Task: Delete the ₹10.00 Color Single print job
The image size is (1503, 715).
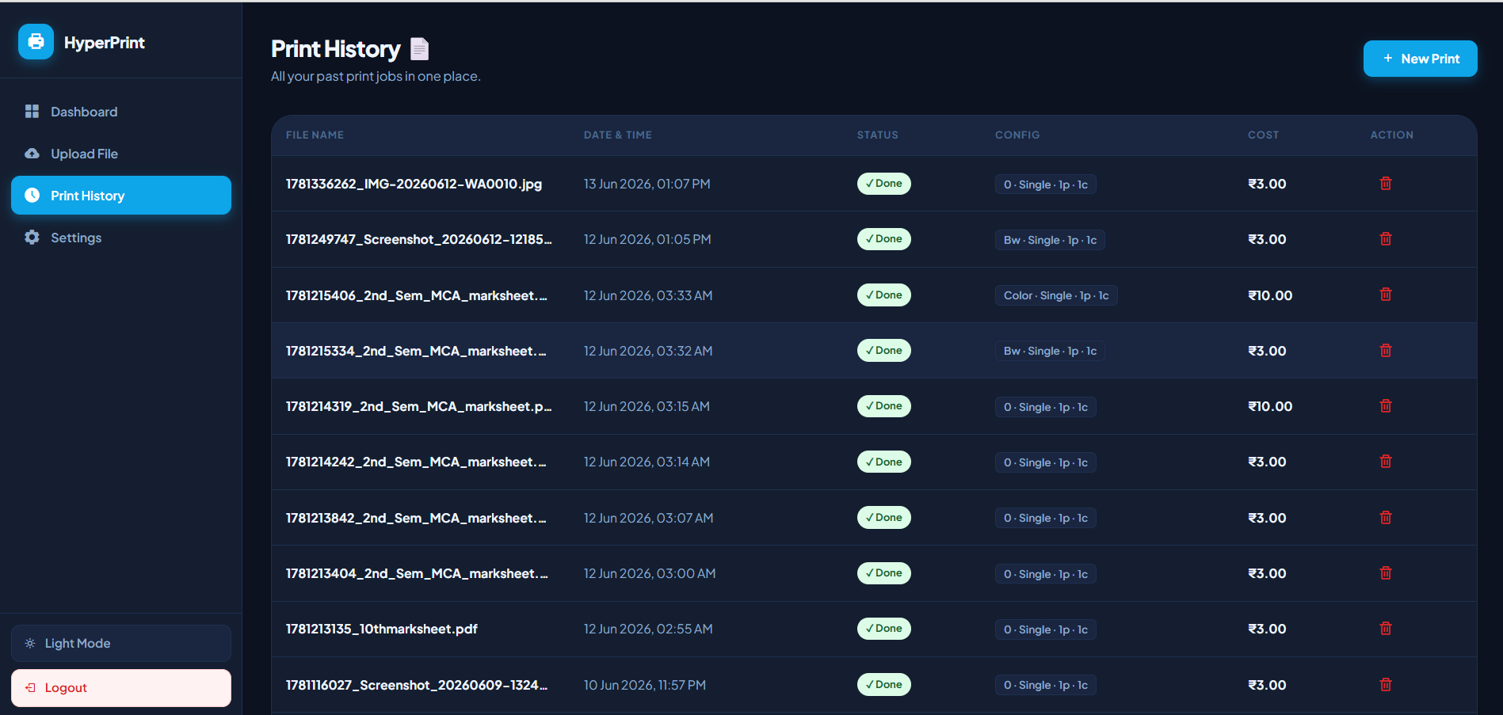Action: pyautogui.click(x=1385, y=295)
